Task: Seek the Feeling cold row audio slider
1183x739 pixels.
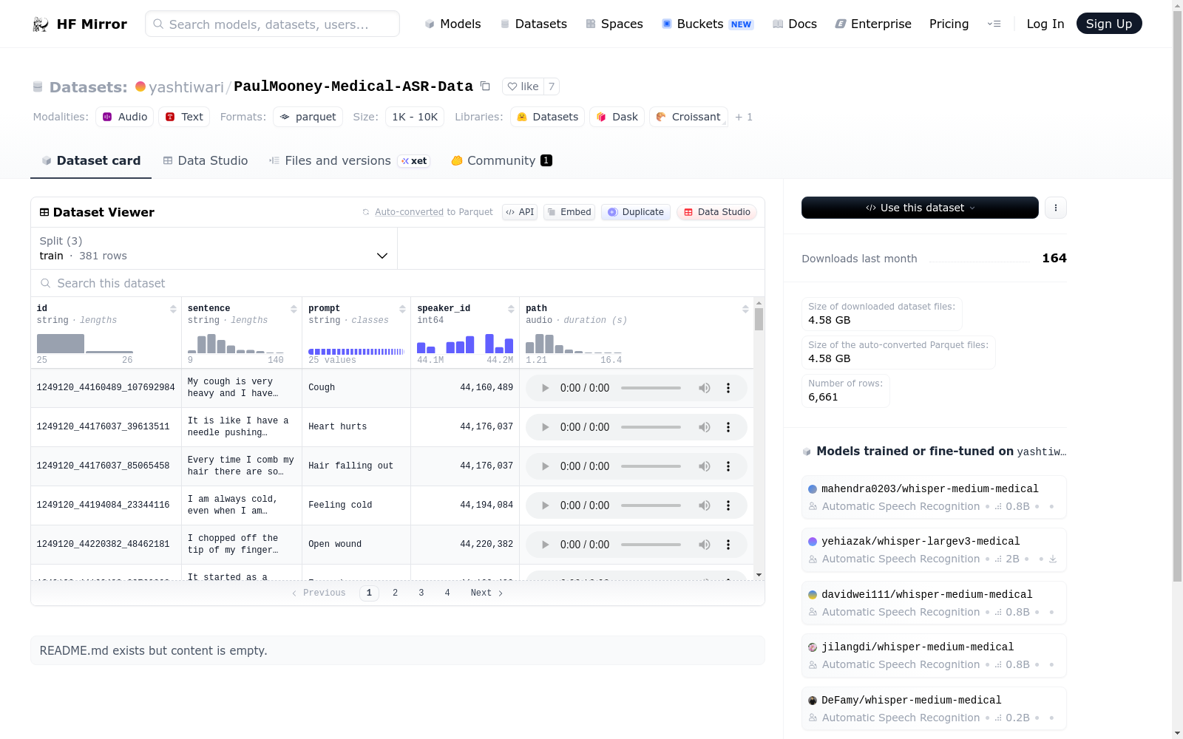Action: pos(651,505)
